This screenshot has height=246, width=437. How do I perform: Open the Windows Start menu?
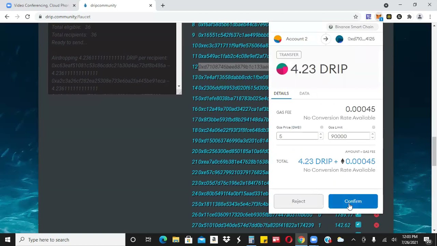click(x=8, y=240)
